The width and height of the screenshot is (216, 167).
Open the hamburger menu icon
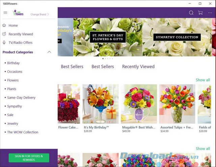pos(5,13)
